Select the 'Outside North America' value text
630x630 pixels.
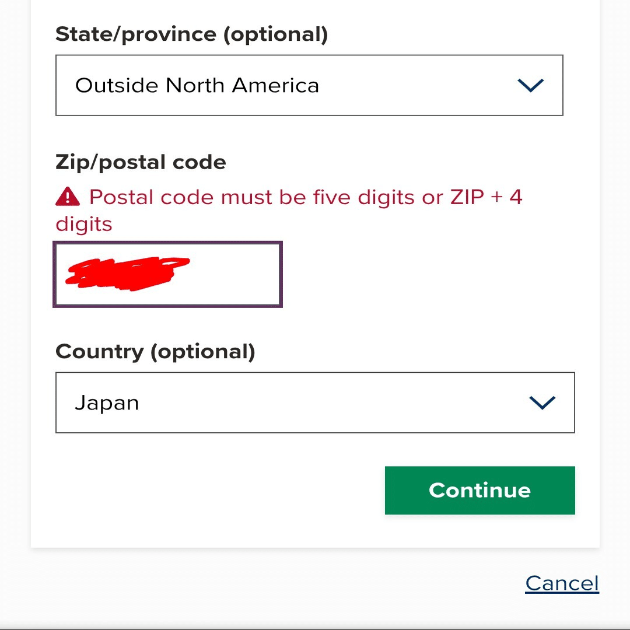[197, 86]
